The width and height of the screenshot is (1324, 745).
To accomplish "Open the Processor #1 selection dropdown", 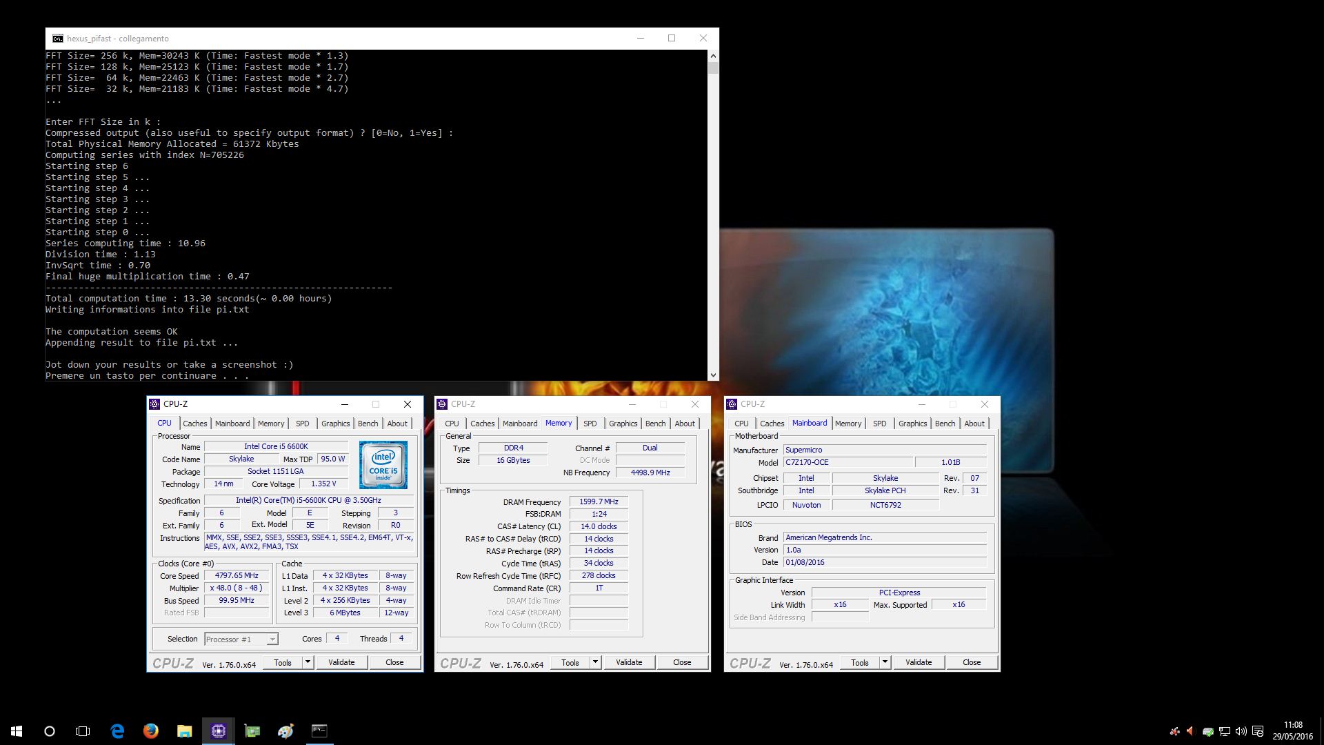I will (241, 639).
